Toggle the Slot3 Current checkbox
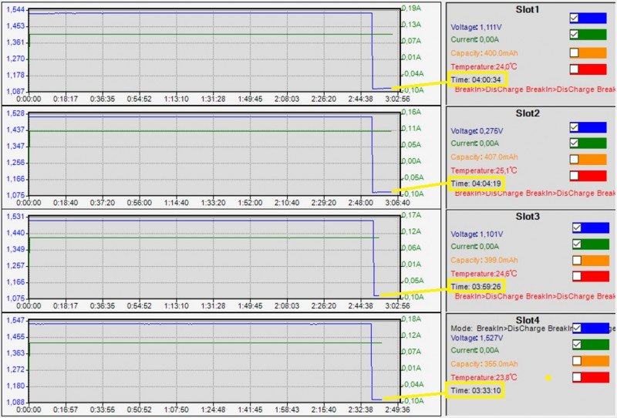Image resolution: width=617 pixels, height=418 pixels. coord(578,244)
